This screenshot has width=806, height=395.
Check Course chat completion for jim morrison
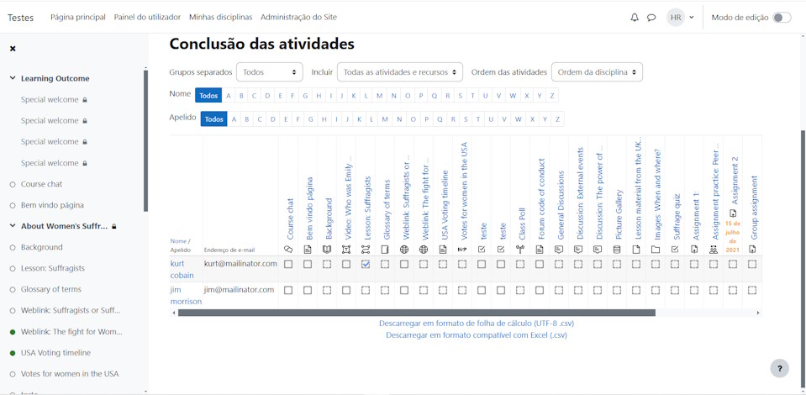click(288, 290)
